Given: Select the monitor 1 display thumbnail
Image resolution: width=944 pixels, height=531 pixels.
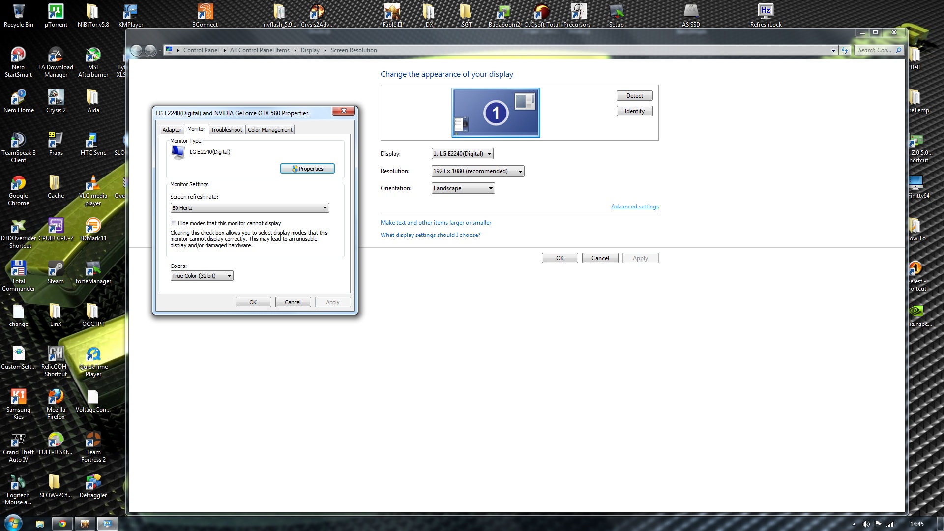Looking at the screenshot, I should (496, 113).
